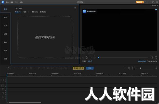Click the timeline ruler at 00:00:48.00
The height and width of the screenshot is (104, 159).
coord(77,74)
